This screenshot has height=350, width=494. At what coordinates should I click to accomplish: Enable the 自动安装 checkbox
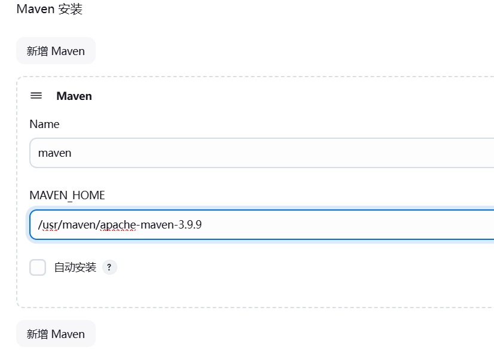[38, 267]
